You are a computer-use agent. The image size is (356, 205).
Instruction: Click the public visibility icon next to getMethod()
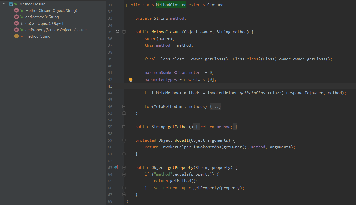click(22, 17)
